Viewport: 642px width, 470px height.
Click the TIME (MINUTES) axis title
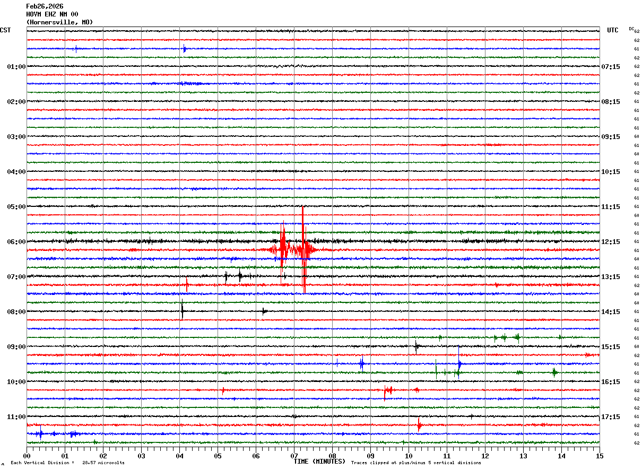pos(319,462)
